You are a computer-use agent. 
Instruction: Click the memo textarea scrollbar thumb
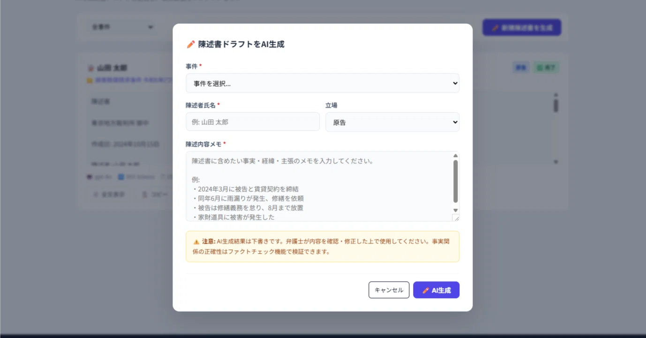[x=455, y=181]
